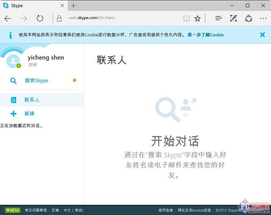This screenshot has height=215, width=271.
Task: Open the Edge Hub icon
Action: tap(218, 18)
